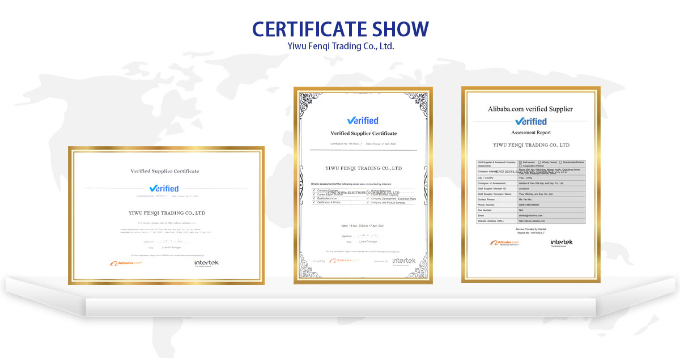The width and height of the screenshot is (680, 358).
Task: Click the Shareholder/Partner checkbox in the report
Action: tap(560, 163)
